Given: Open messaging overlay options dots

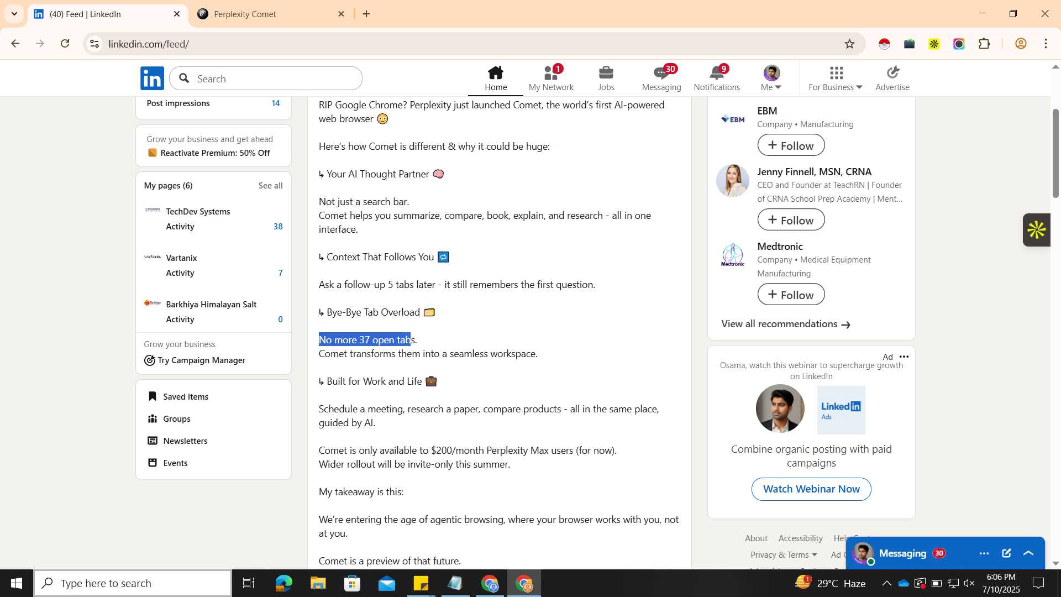Looking at the screenshot, I should coord(984,553).
